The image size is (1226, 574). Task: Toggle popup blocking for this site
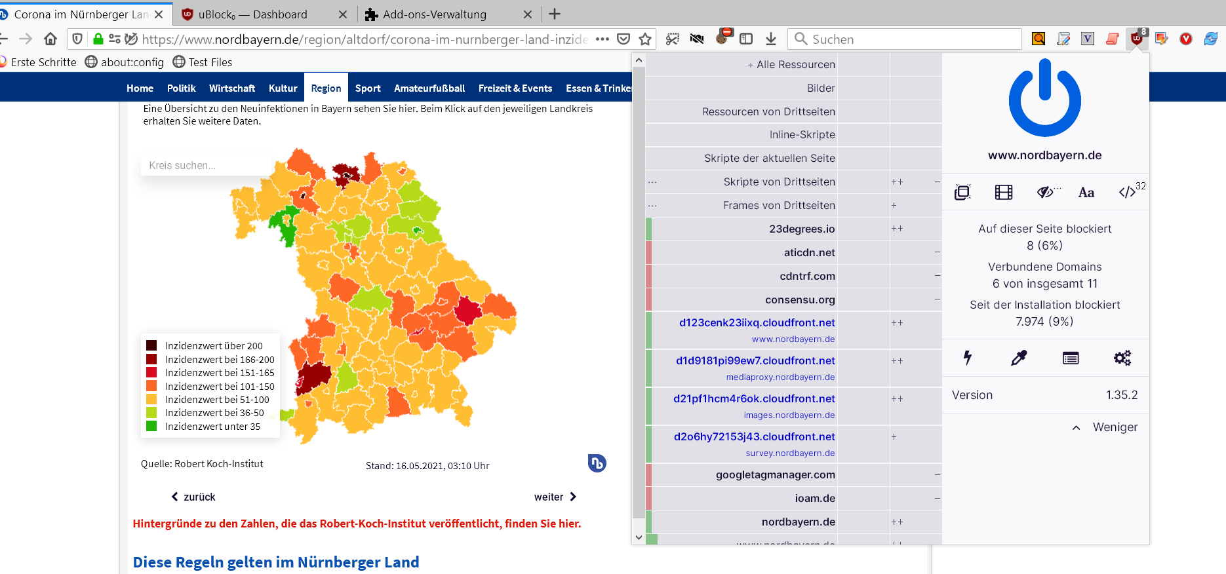click(962, 192)
